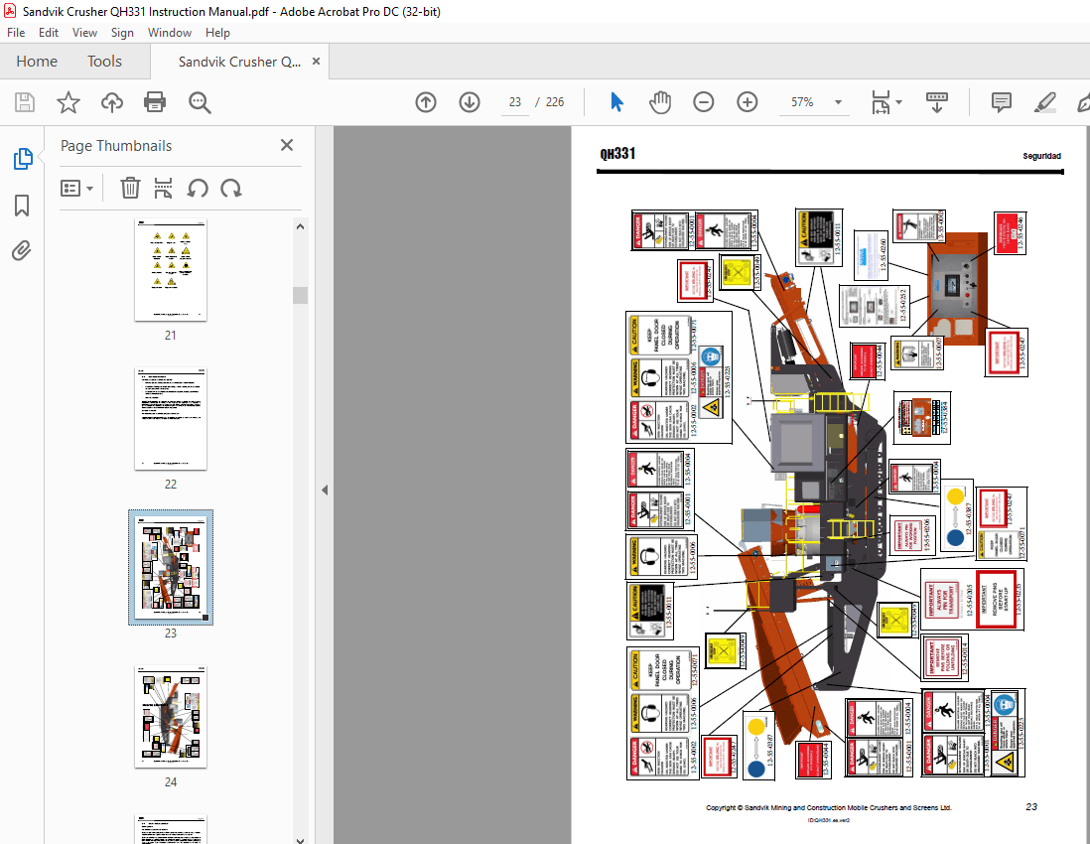Open the Attachments panel

pyautogui.click(x=21, y=250)
